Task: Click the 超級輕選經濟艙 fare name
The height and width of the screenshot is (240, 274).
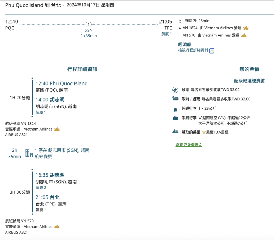Action: (x=249, y=81)
